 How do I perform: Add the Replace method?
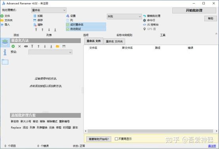(x=16, y=128)
